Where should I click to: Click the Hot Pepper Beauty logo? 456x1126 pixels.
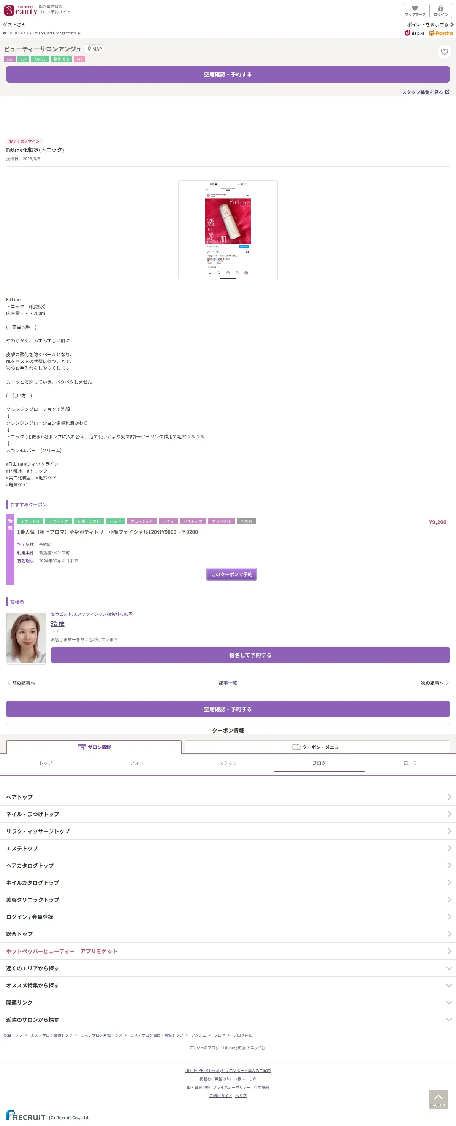pos(20,11)
